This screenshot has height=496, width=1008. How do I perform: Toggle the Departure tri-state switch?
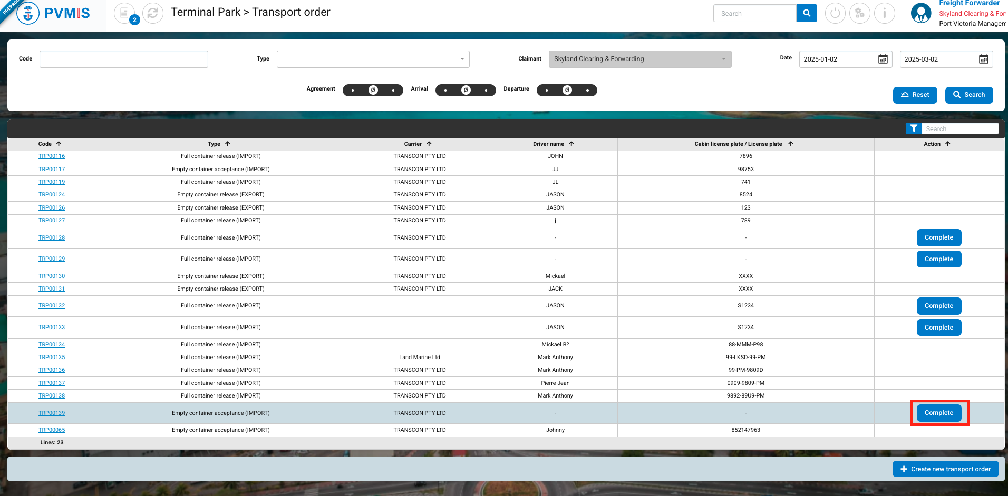(567, 90)
